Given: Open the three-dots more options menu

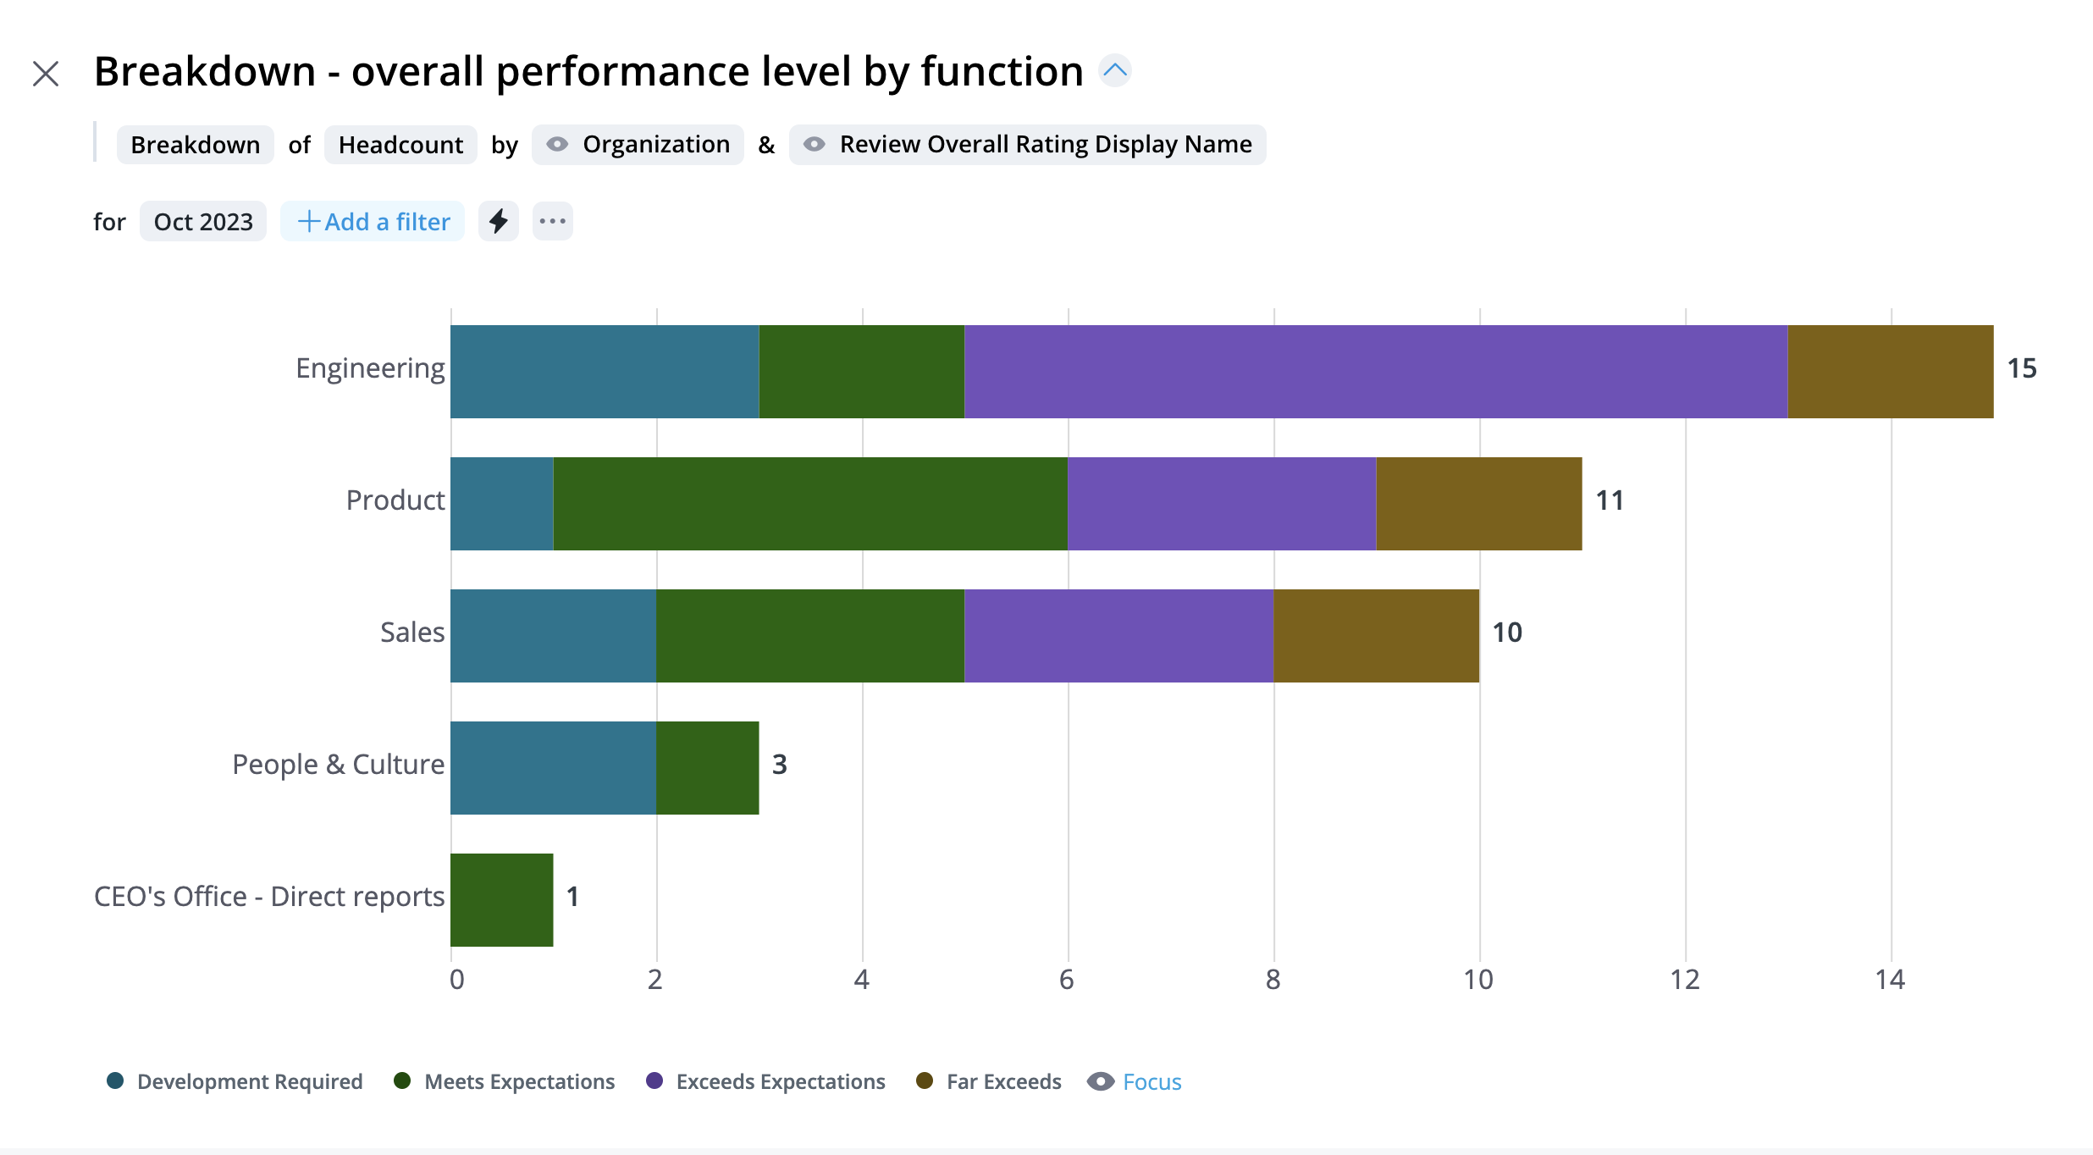Looking at the screenshot, I should (x=552, y=222).
